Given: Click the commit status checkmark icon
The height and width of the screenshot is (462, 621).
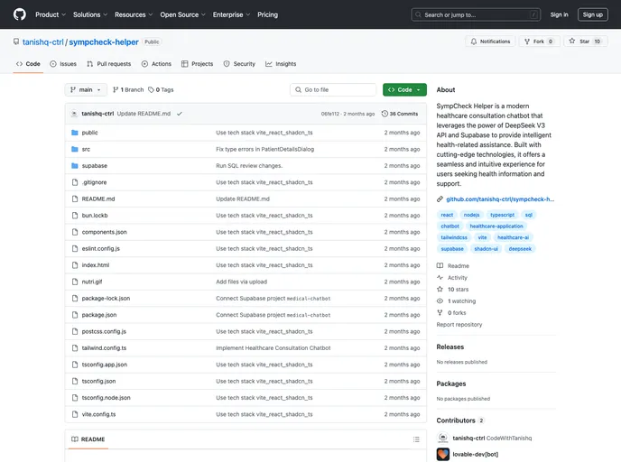Looking at the screenshot, I should coord(180,114).
